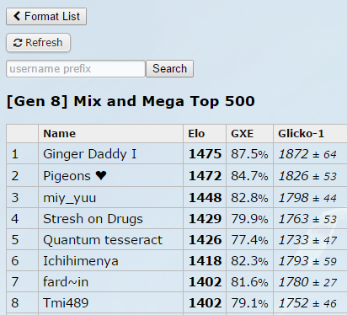Click the back chevron icon on Format List
Screen dimensions: 347x315
point(17,16)
